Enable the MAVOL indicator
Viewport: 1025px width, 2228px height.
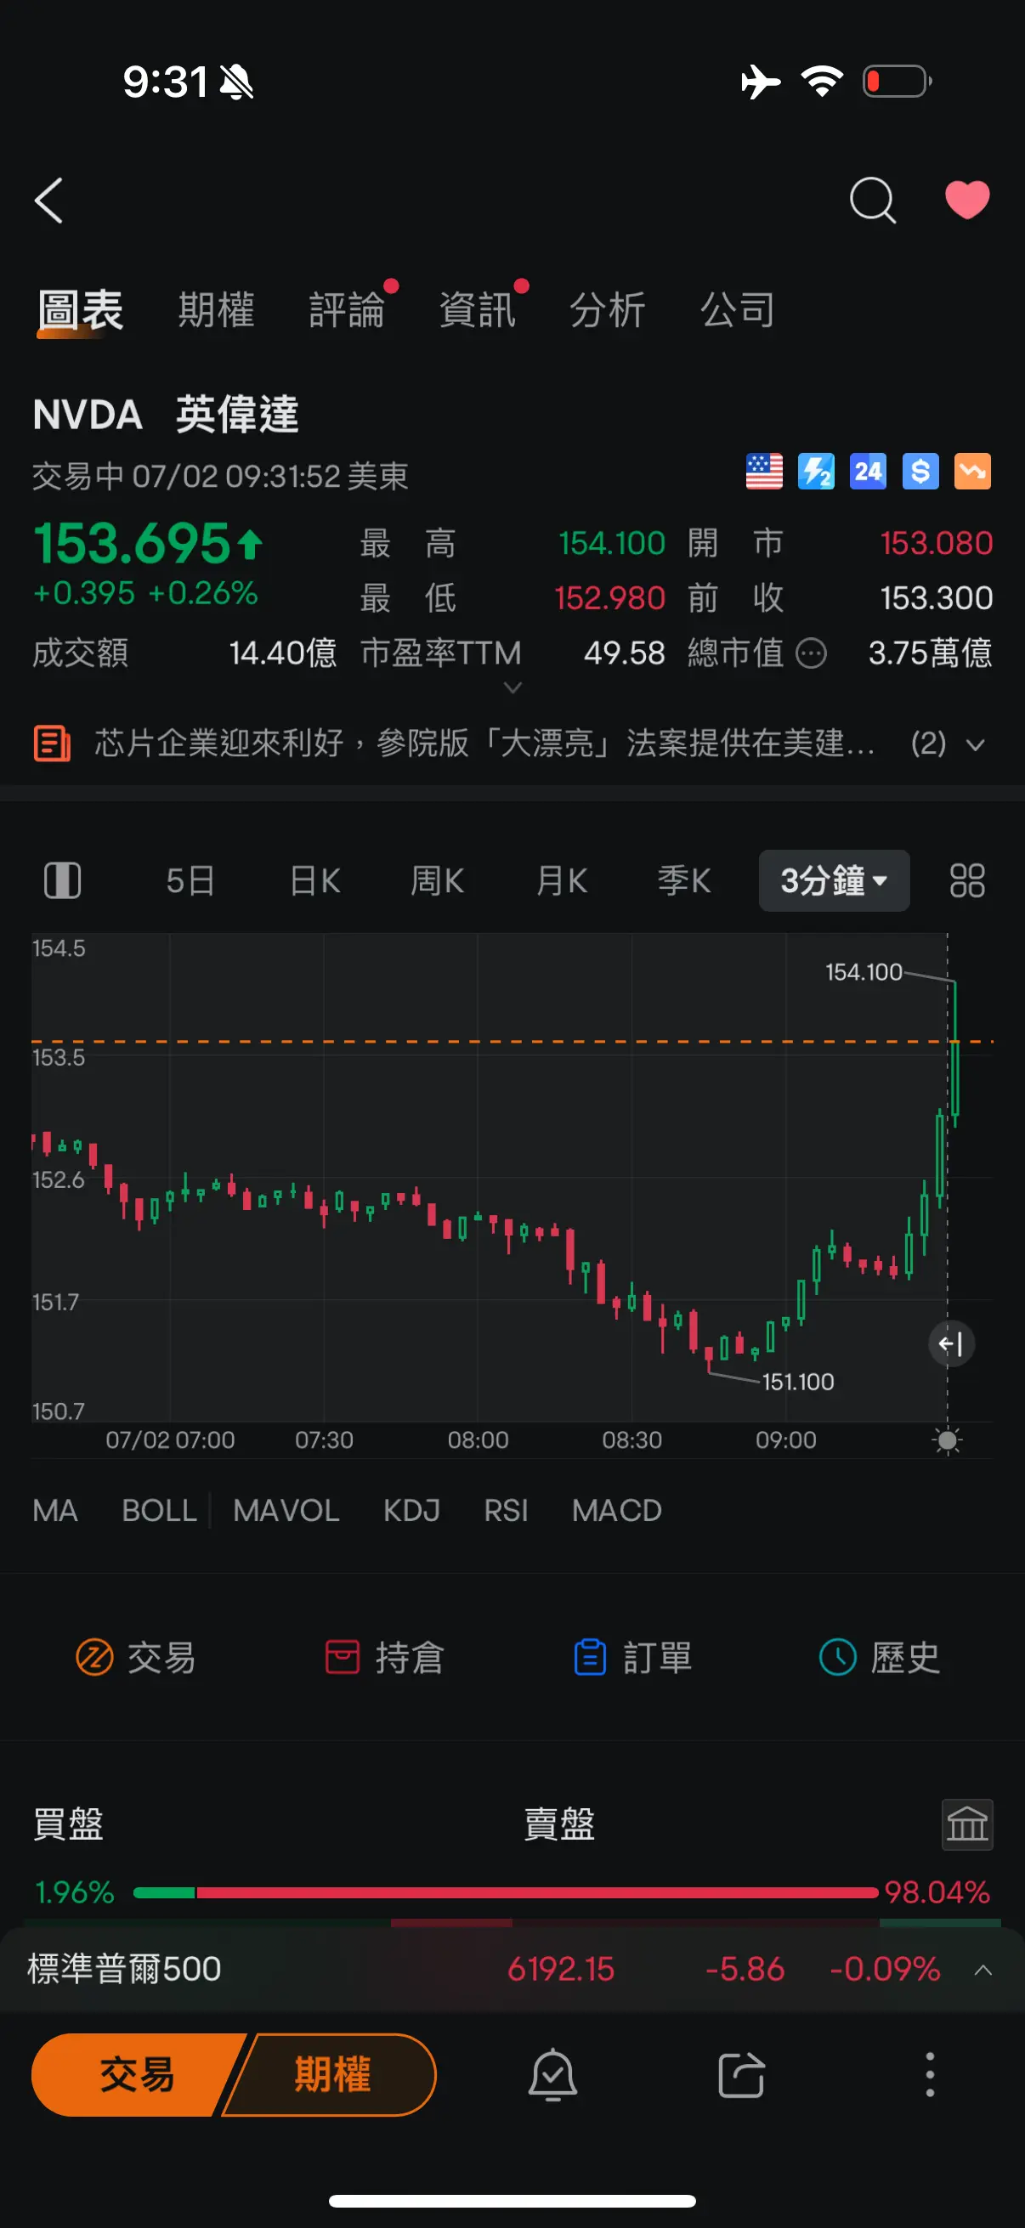286,1510
